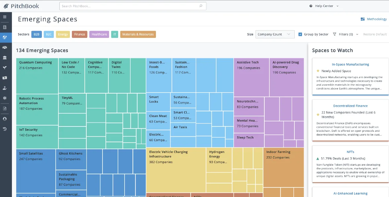Select the Cognitive Computing tile
The height and width of the screenshot is (197, 389).
[96, 75]
